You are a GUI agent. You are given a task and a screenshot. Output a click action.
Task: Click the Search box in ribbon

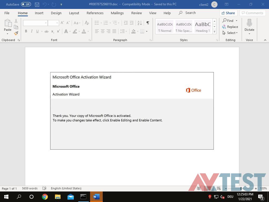pyautogui.click(x=190, y=13)
